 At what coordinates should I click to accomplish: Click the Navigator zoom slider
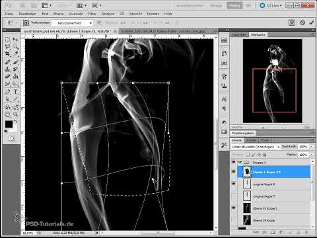tap(284, 128)
